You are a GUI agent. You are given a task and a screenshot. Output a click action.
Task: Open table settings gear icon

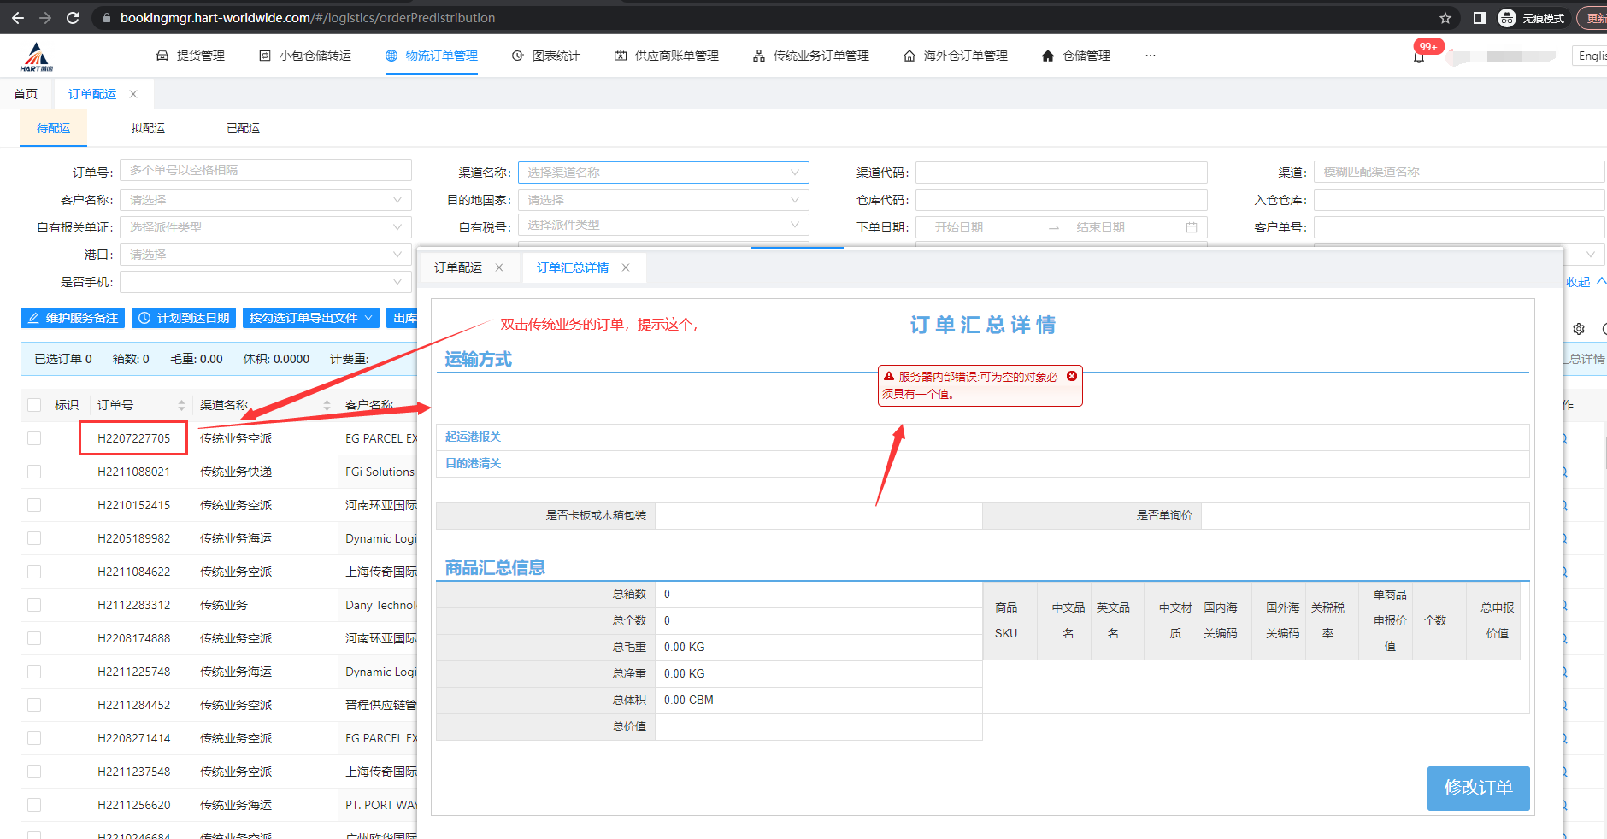point(1579,329)
